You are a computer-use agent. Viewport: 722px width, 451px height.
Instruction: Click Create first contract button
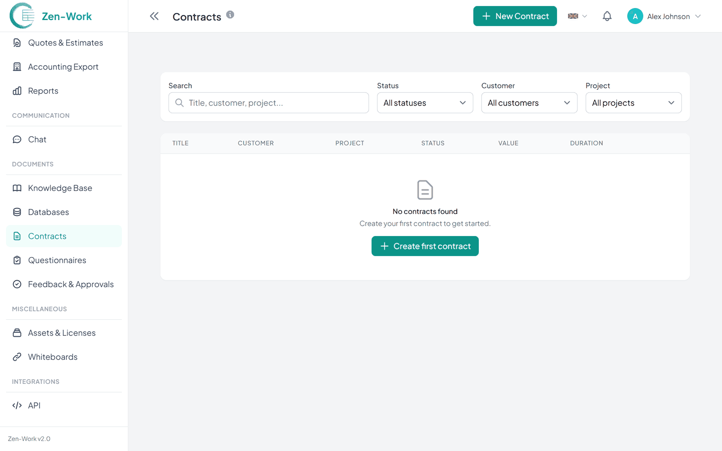[x=425, y=246]
